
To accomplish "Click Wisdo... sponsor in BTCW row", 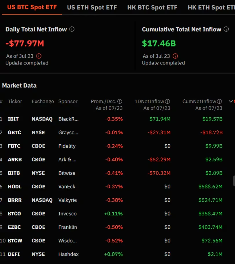I will tap(68, 240).
